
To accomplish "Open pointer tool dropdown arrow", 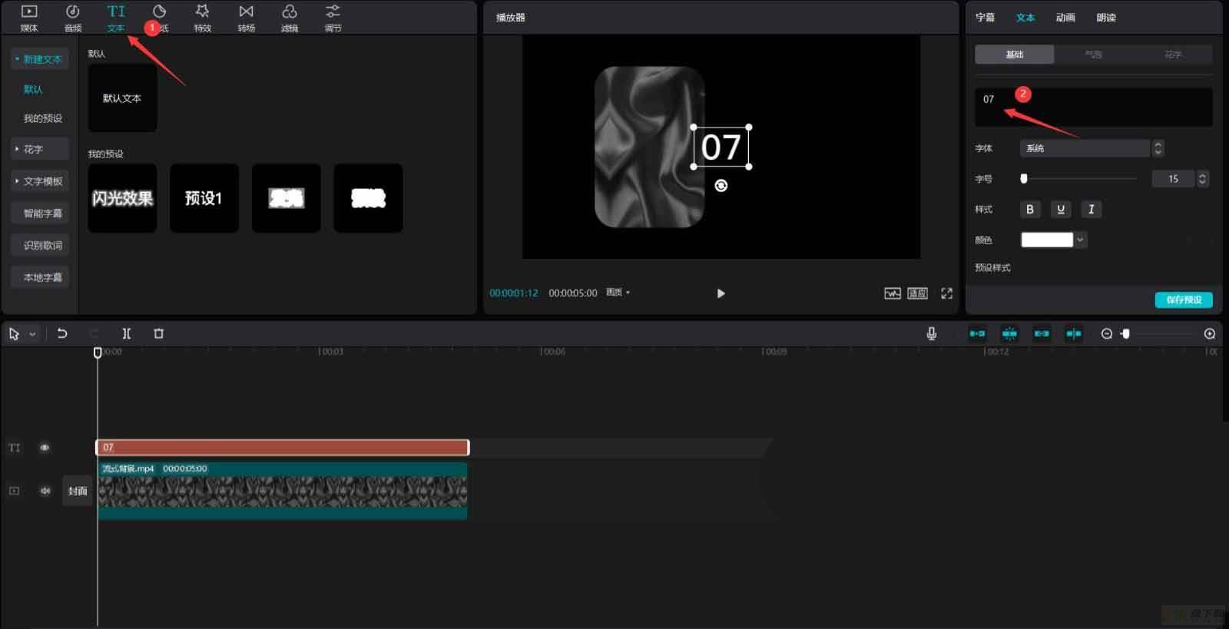I will pos(32,334).
